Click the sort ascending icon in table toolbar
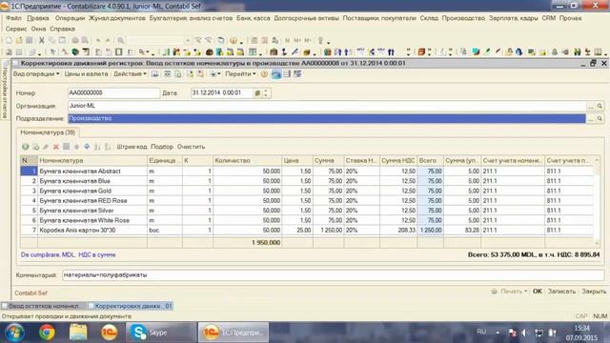 pyautogui.click(x=97, y=147)
